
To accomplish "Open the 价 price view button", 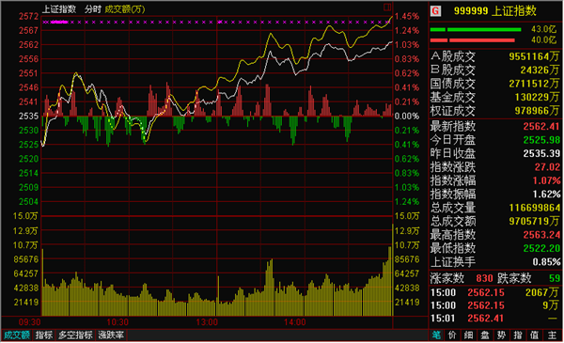I will (x=452, y=335).
